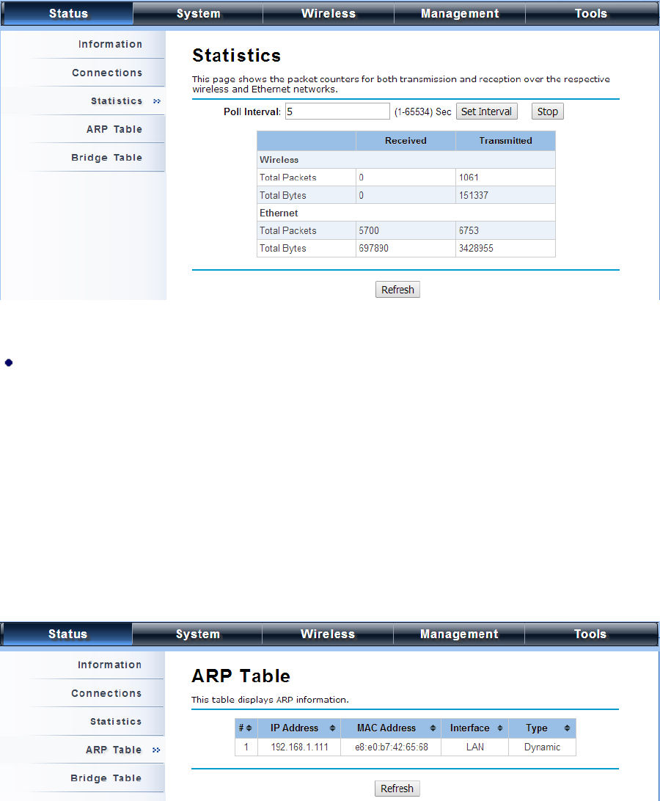Select Statistics in upper sidebar
The image size is (660, 801).
click(x=117, y=101)
